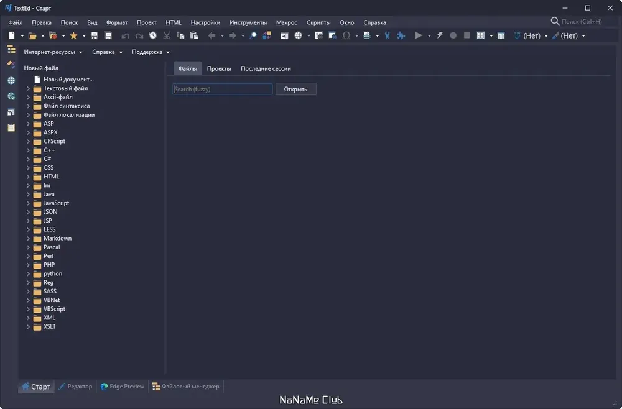This screenshot has width=622, height=409.
Task: Open the Макрос menu
Action: pos(286,22)
